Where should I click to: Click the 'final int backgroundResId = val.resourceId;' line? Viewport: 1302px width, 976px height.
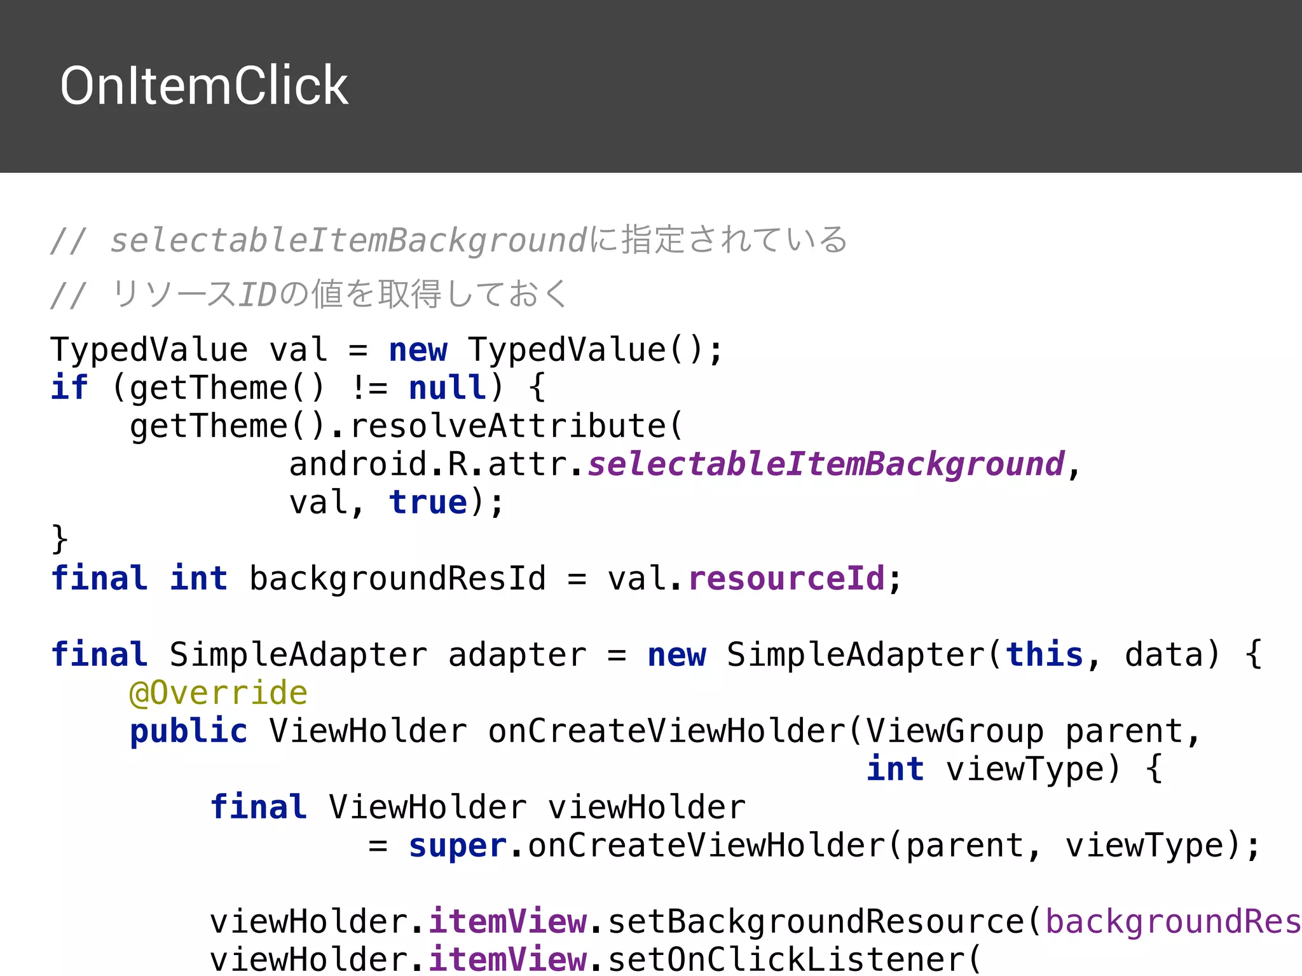click(476, 579)
